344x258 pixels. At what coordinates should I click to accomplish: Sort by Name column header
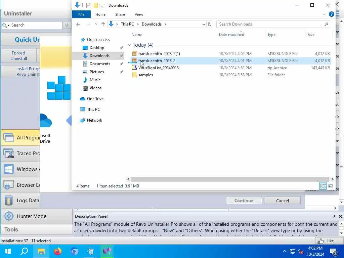[x=137, y=35]
